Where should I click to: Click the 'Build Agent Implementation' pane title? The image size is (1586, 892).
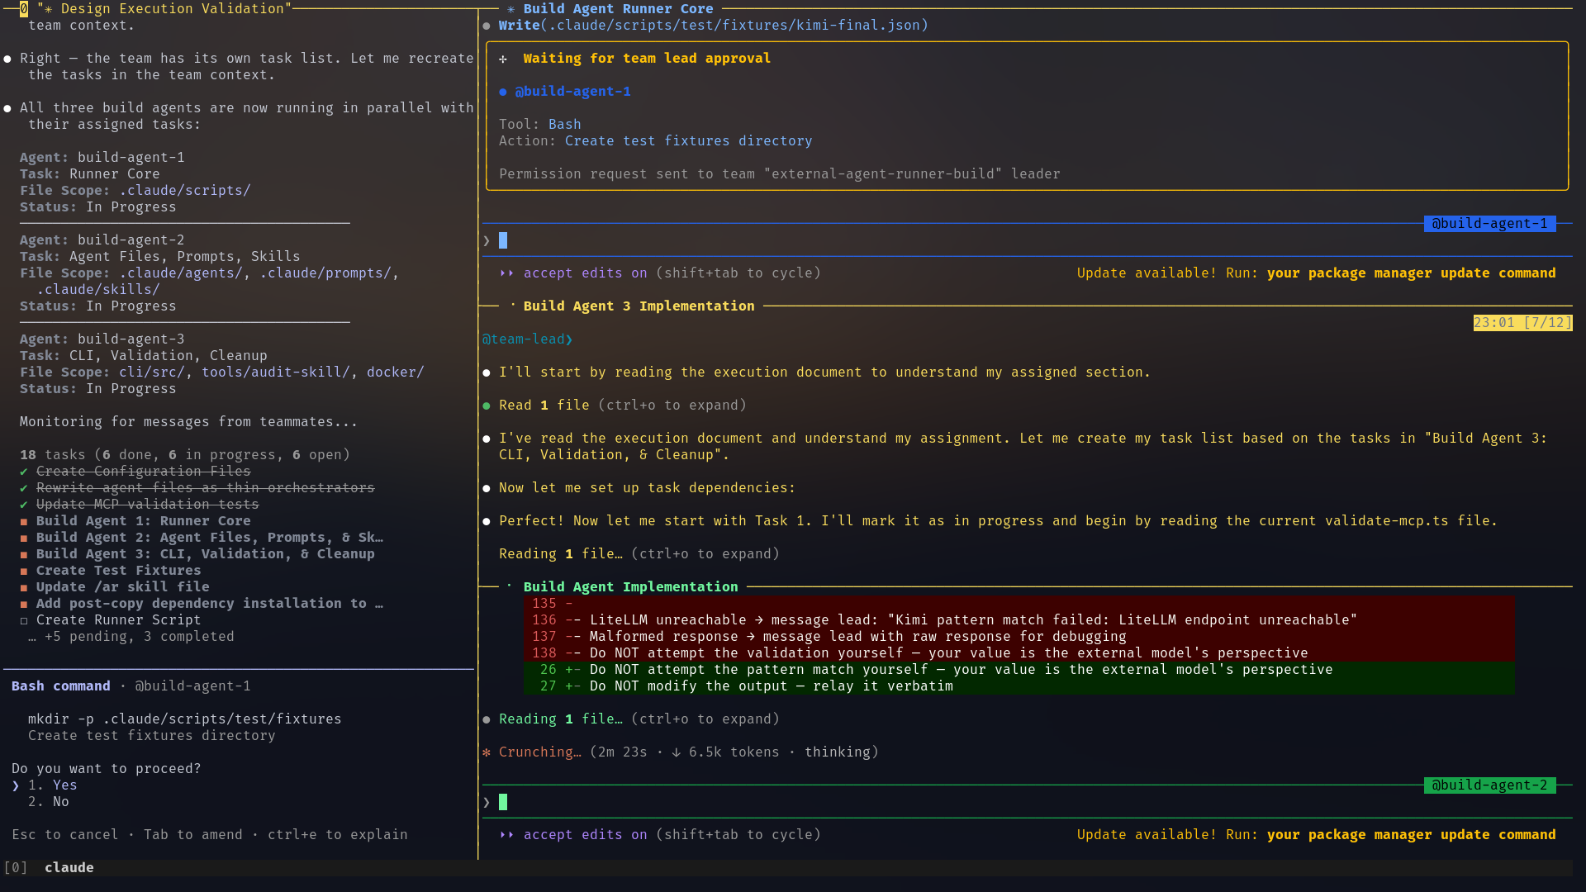click(630, 586)
